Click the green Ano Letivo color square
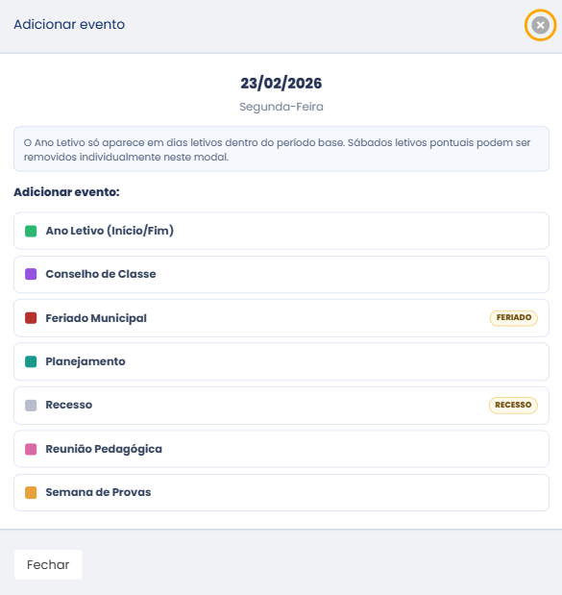This screenshot has height=595, width=562. 31,231
